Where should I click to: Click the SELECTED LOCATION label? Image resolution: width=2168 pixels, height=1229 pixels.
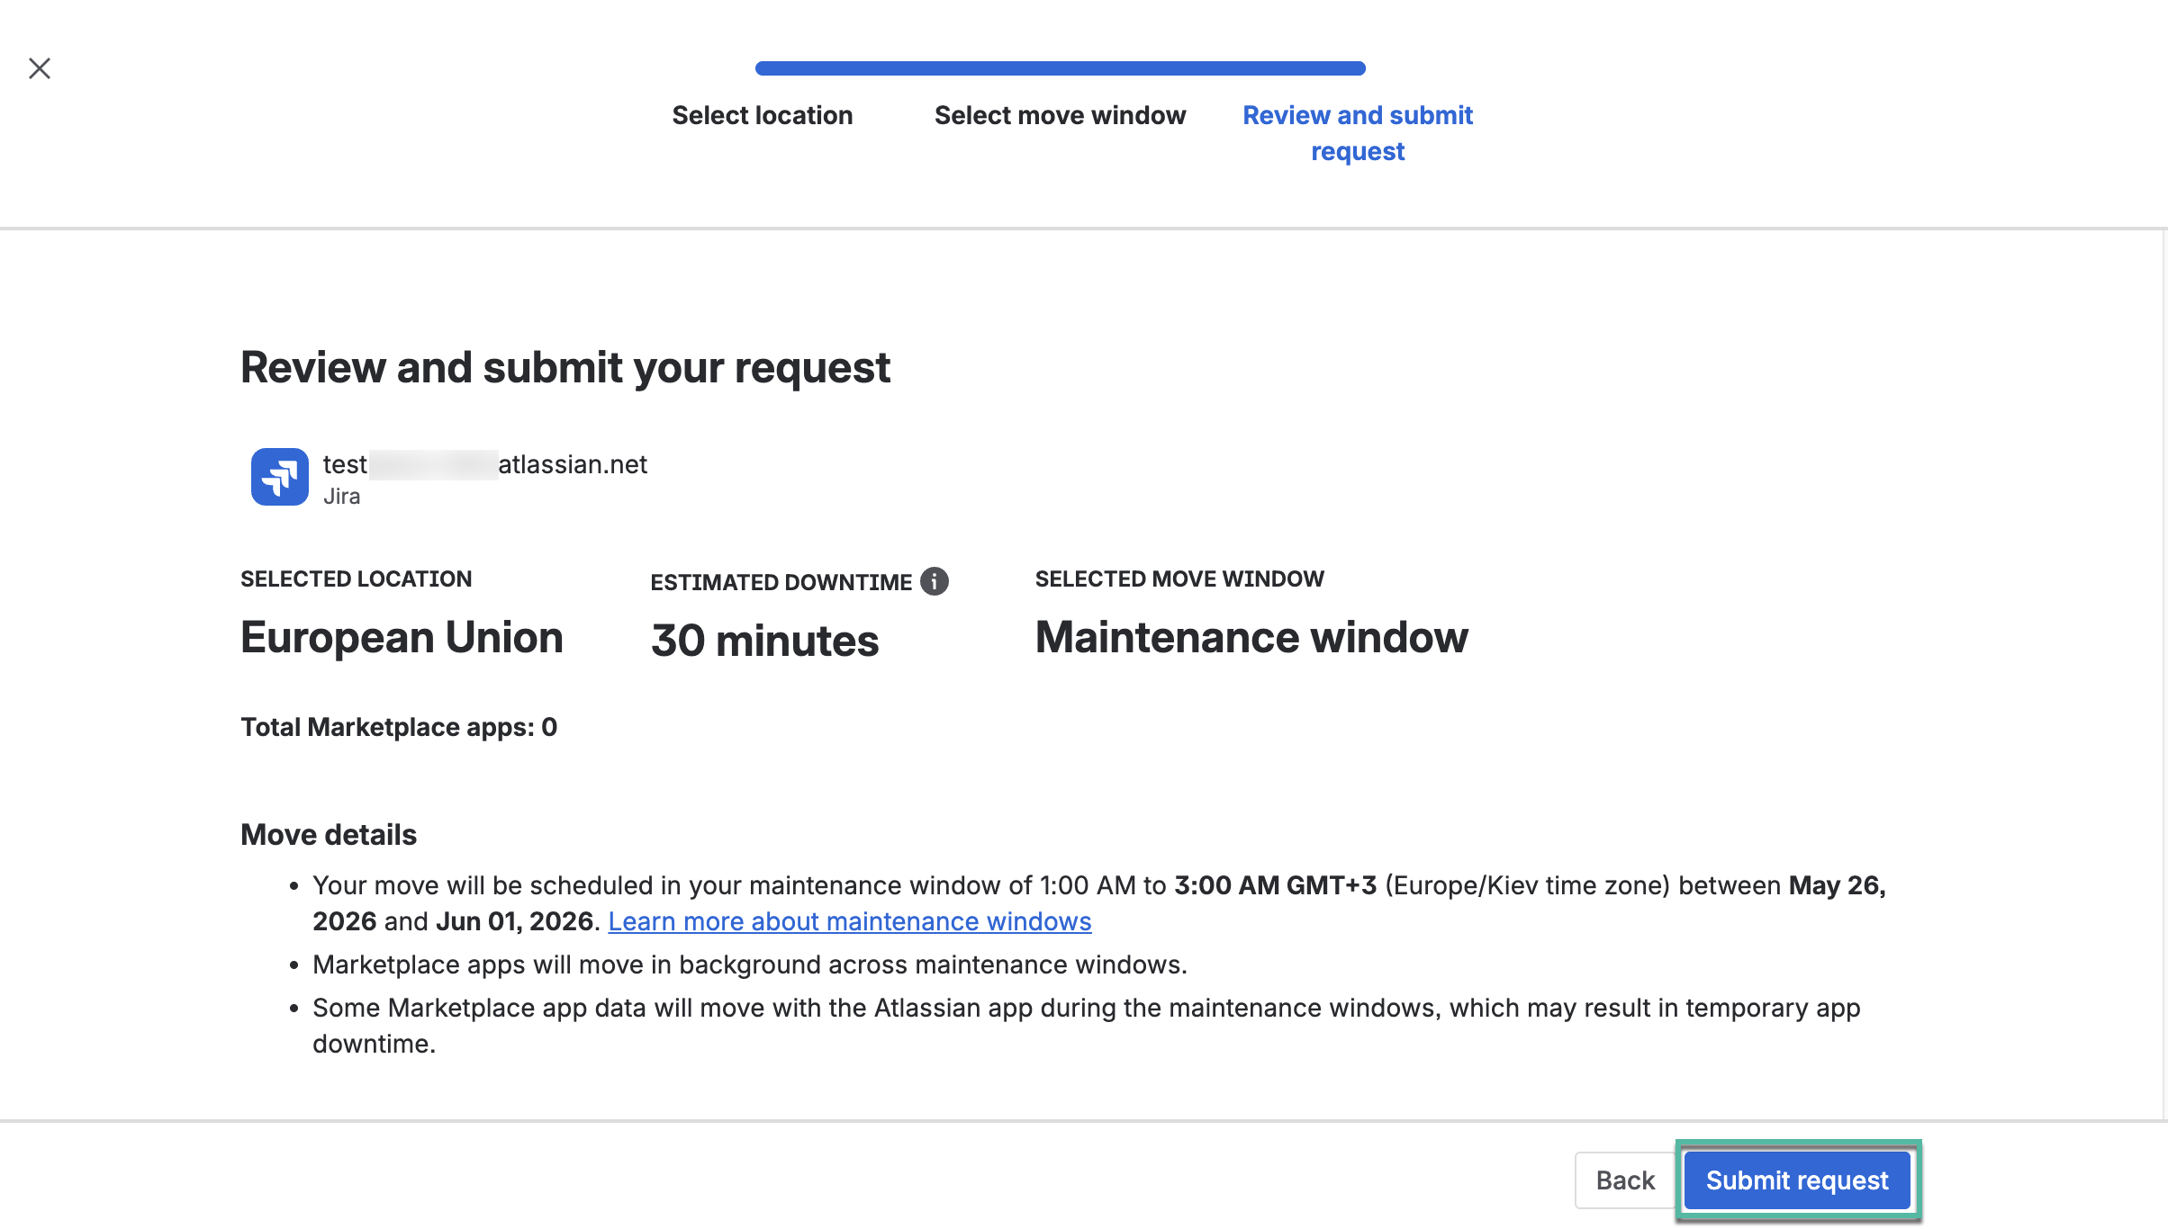[x=357, y=579]
